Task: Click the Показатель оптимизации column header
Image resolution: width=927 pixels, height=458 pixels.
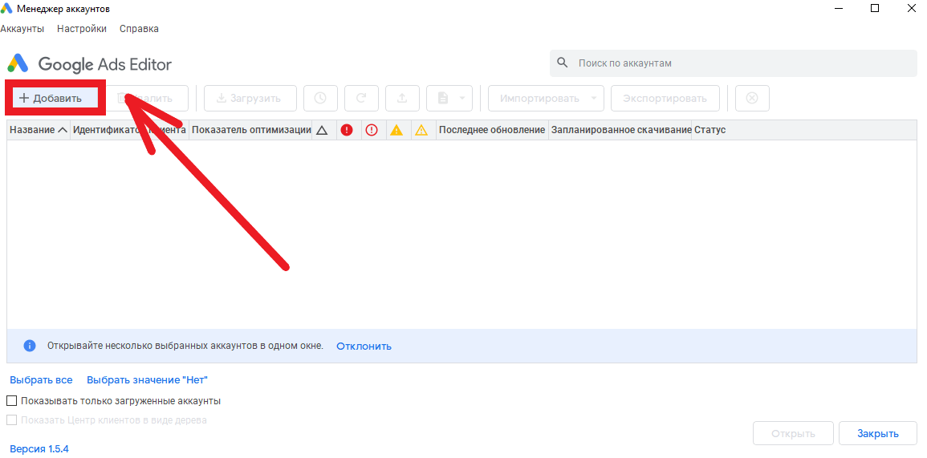Action: [x=250, y=130]
